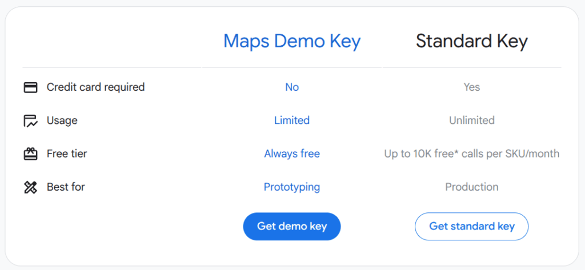
Task: Click the credit card icon
Action: [x=30, y=87]
